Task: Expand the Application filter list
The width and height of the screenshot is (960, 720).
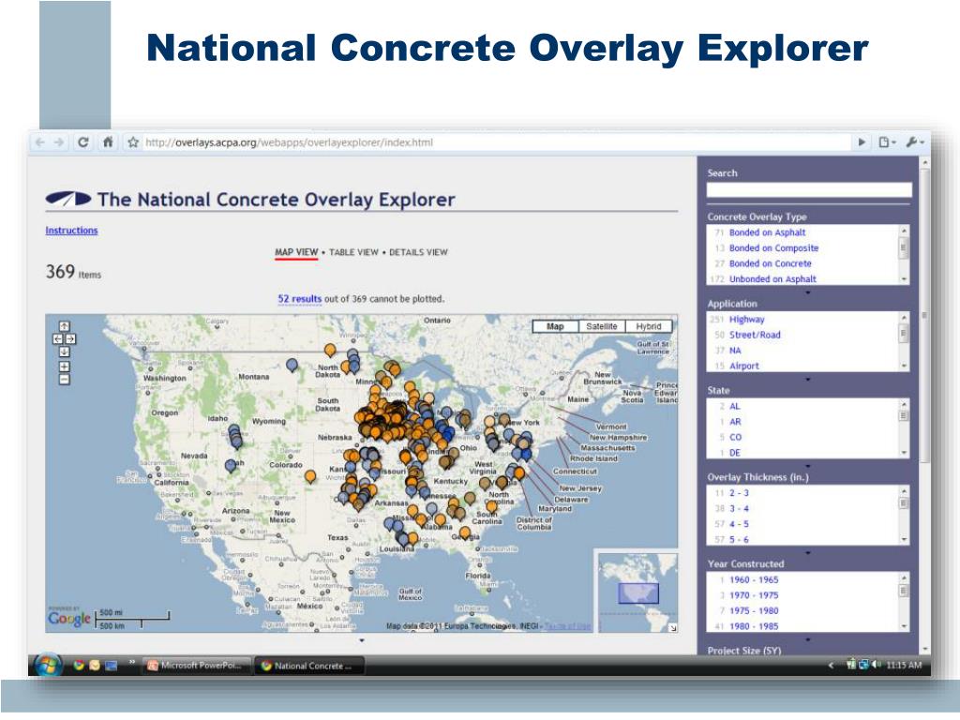Action: pos(807,380)
